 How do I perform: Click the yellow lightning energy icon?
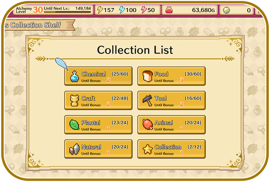coord(100,10)
